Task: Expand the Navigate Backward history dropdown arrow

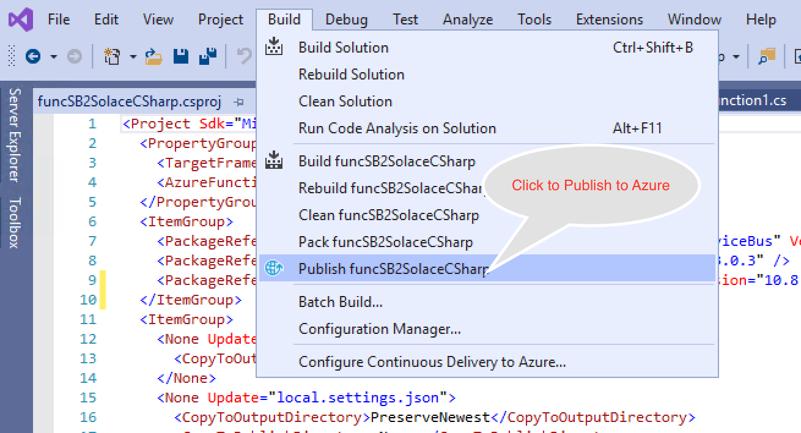Action: (x=54, y=57)
